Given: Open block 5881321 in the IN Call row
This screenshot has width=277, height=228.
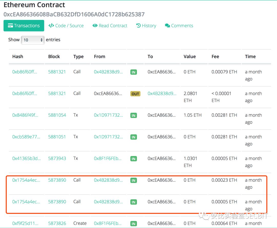Looking at the screenshot, I should [57, 72].
